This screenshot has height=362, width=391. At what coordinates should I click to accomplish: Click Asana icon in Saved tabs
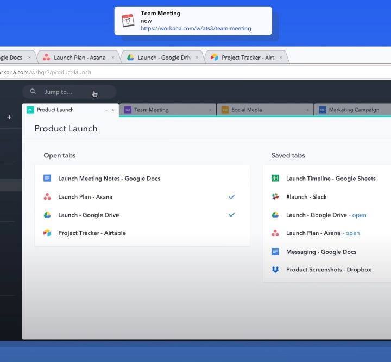275,233
